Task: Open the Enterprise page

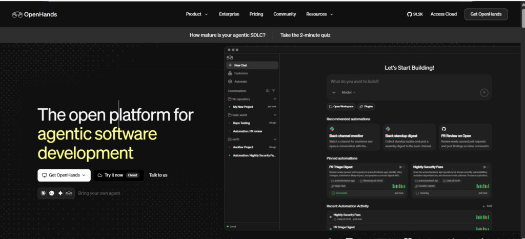Action: point(229,14)
